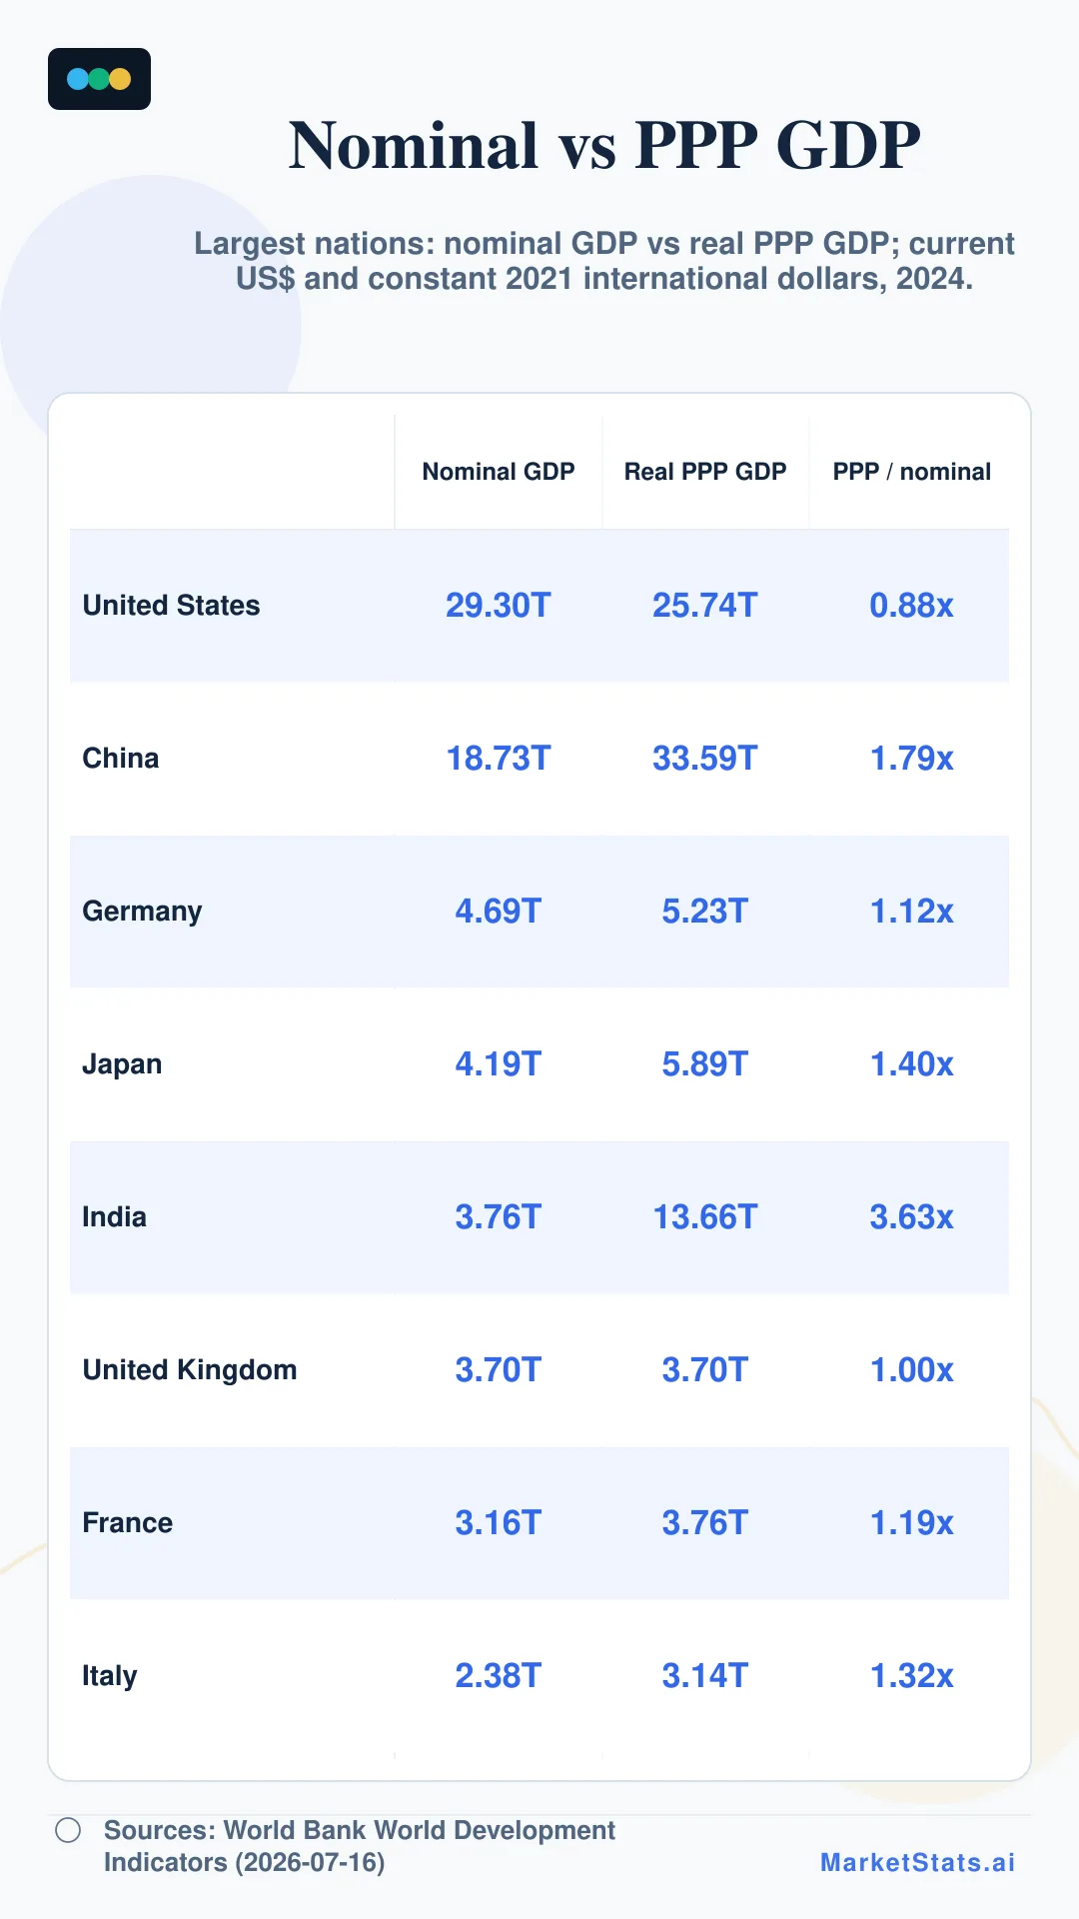Select the Real PPP GDP column header
The image size is (1079, 1919).
(x=705, y=472)
